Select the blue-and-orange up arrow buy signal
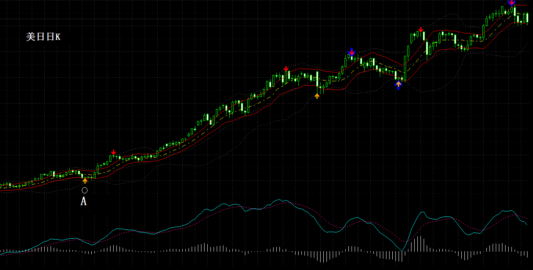This screenshot has height=270, width=533. coord(399,85)
